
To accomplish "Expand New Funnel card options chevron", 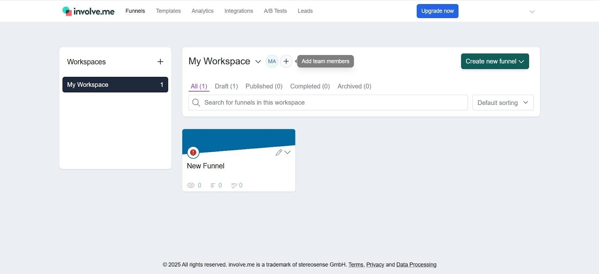I will coord(288,152).
